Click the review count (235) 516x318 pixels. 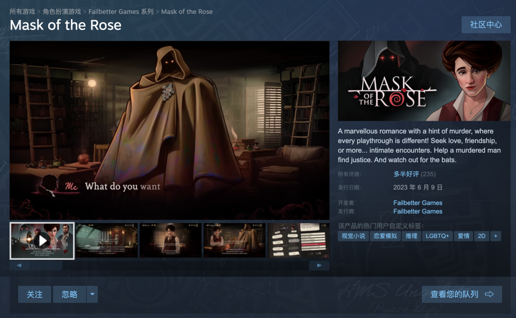pos(428,174)
